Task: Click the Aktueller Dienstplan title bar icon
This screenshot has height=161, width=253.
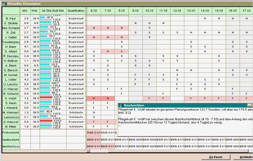Action: 4,4
